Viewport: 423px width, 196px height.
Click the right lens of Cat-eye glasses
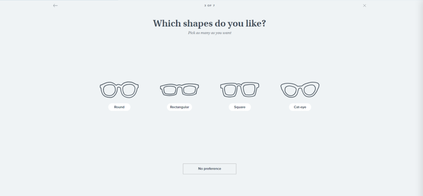click(x=309, y=91)
